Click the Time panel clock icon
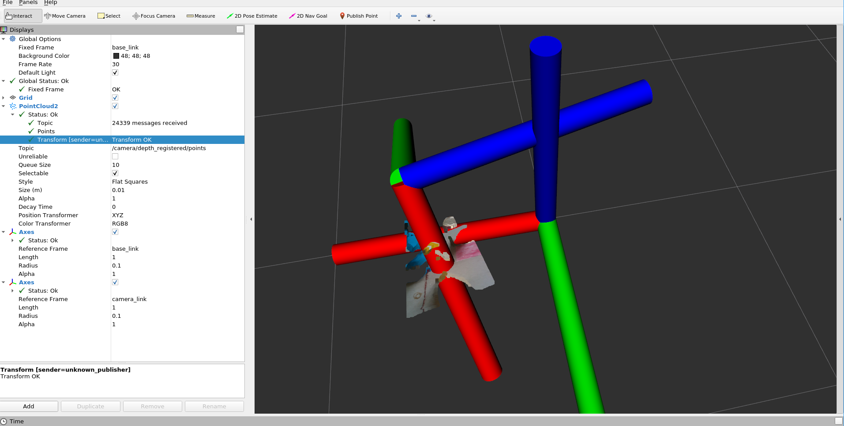 coord(4,421)
